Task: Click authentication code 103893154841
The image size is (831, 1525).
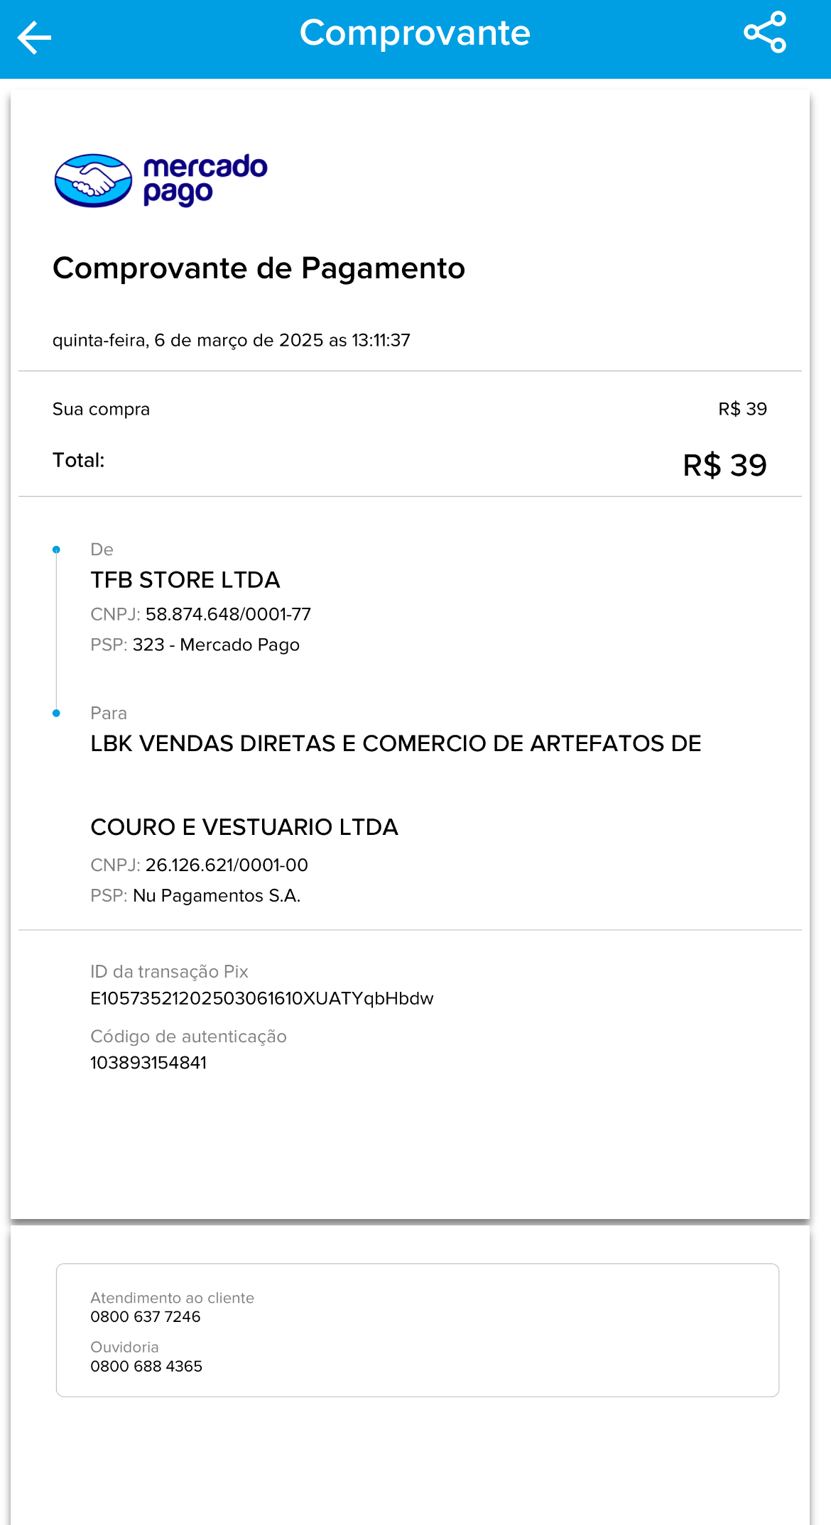Action: tap(148, 1063)
